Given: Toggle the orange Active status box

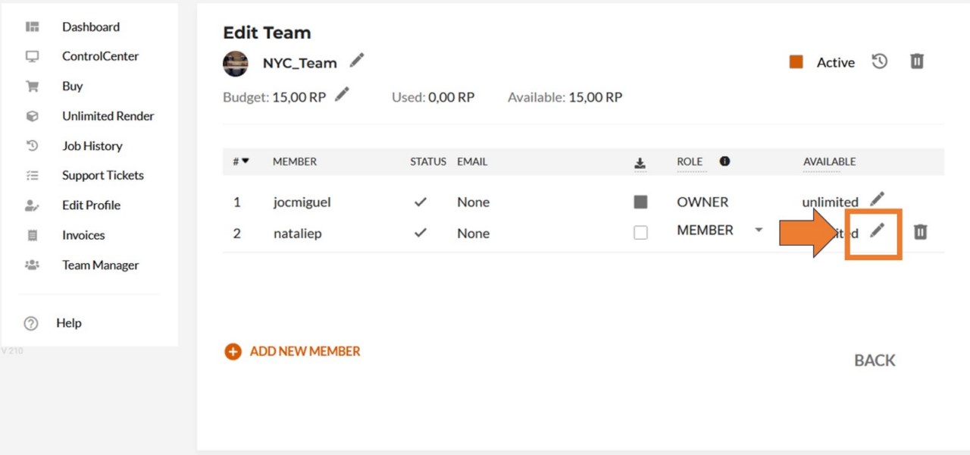Looking at the screenshot, I should click(x=796, y=62).
